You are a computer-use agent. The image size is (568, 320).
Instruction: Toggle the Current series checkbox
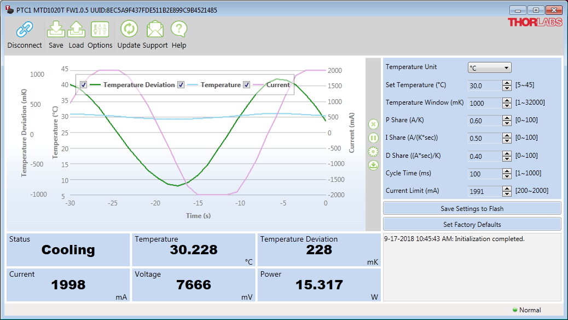(x=247, y=84)
